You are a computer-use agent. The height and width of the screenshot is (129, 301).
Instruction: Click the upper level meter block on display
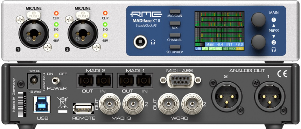click(219, 19)
